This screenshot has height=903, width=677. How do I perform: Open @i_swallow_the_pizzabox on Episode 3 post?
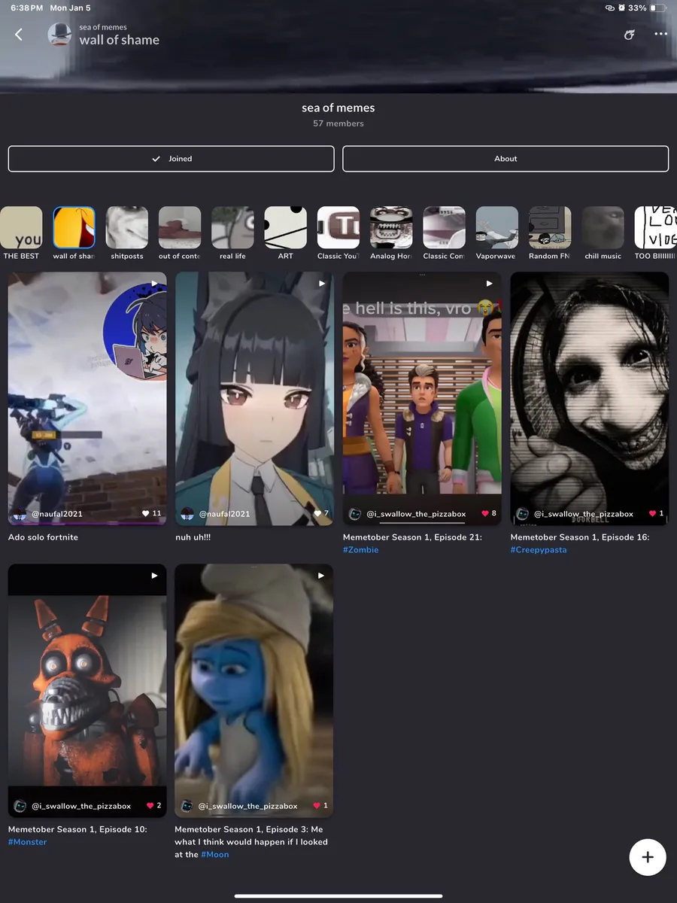[248, 806]
